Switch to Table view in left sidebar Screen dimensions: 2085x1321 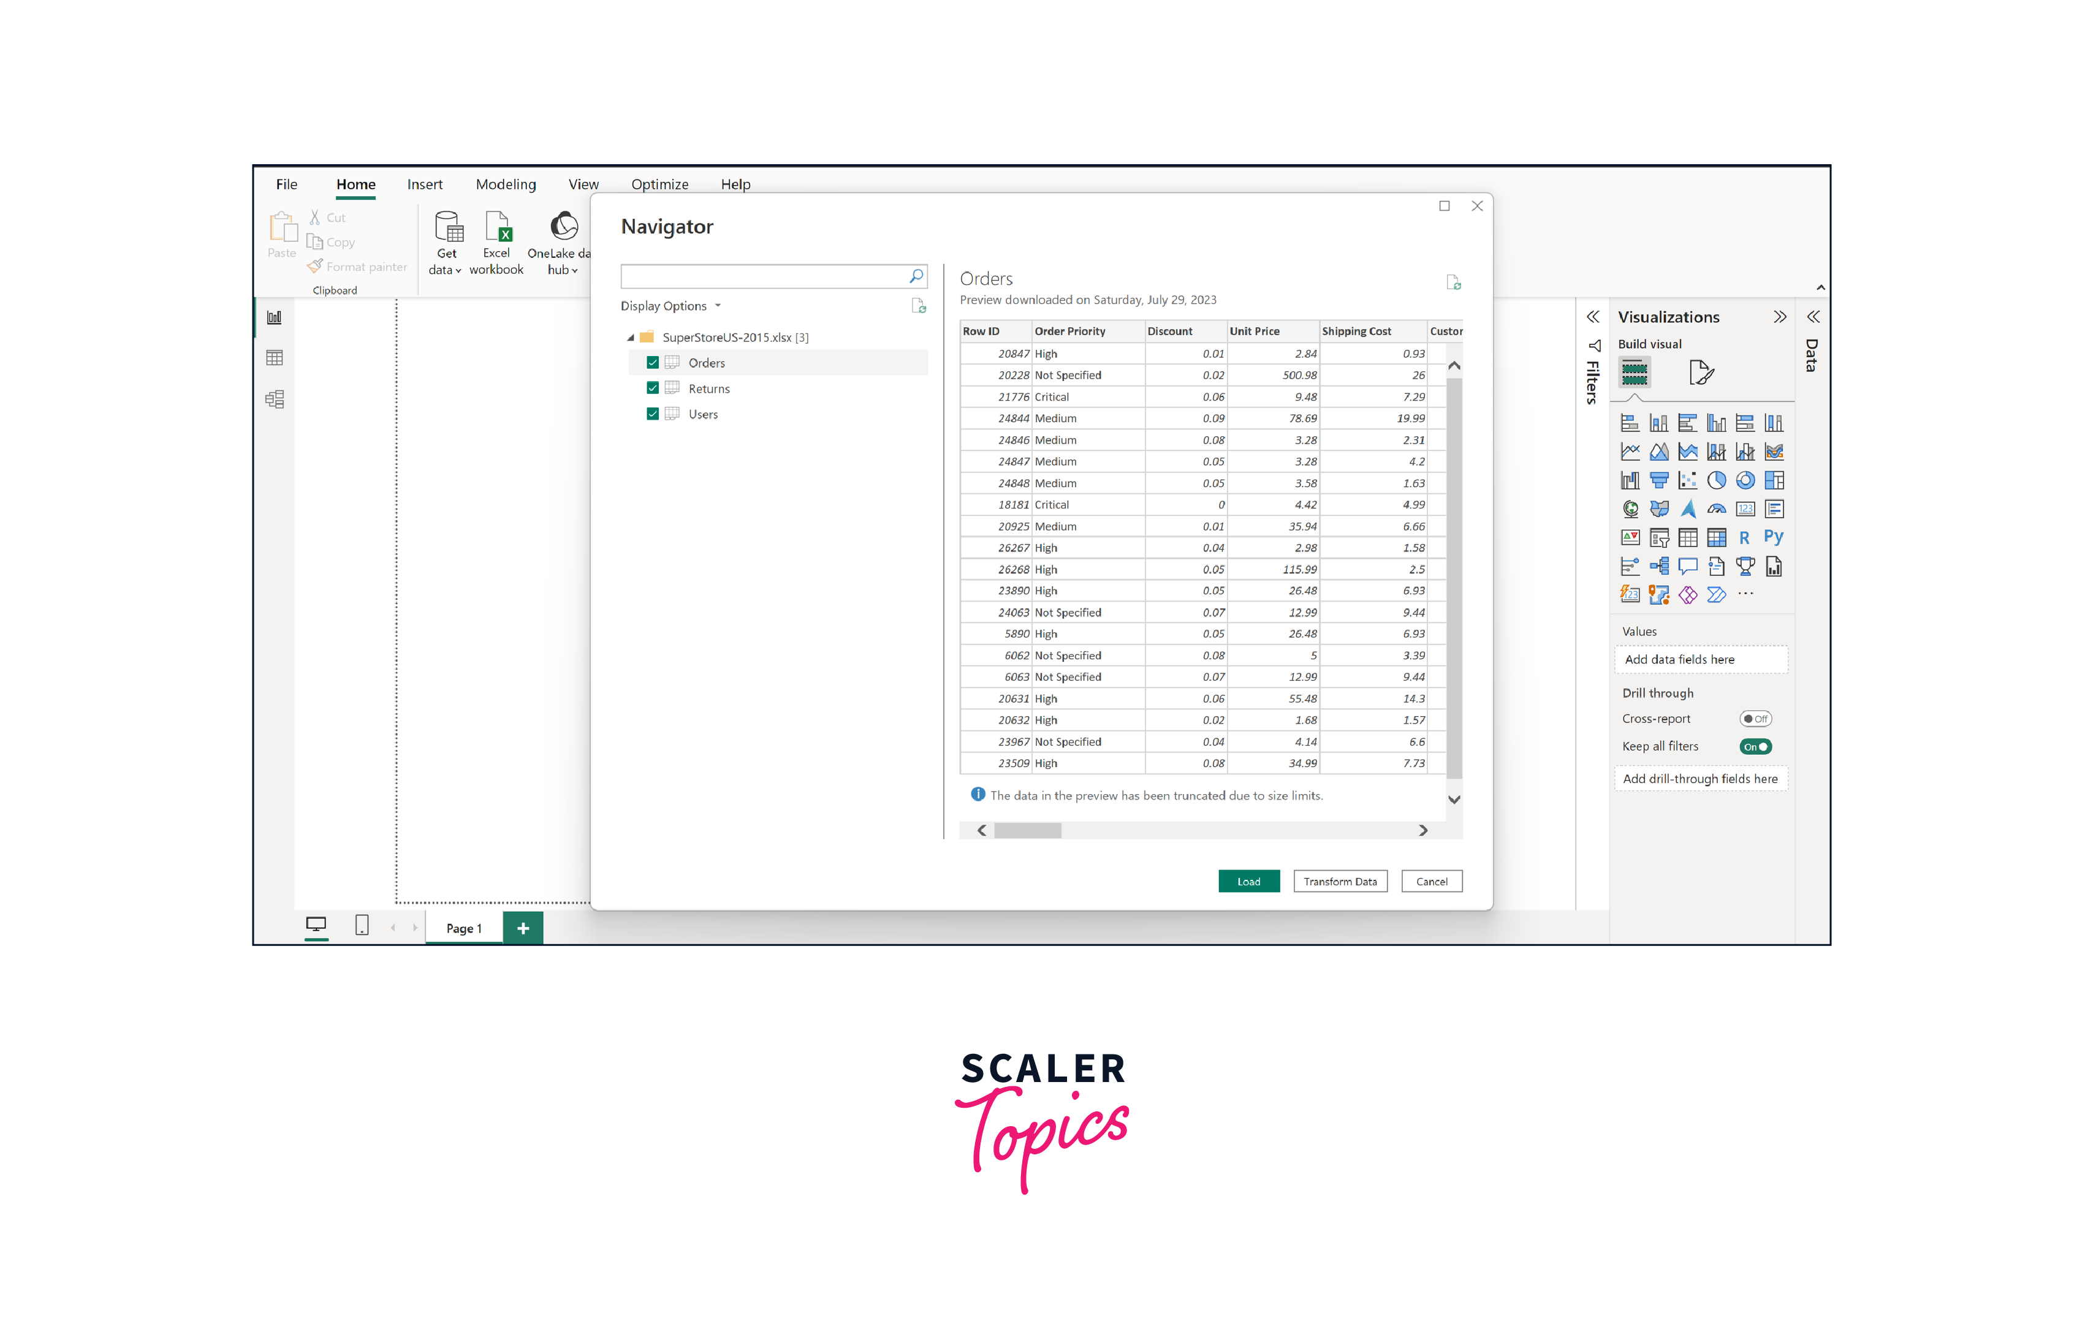tap(275, 358)
